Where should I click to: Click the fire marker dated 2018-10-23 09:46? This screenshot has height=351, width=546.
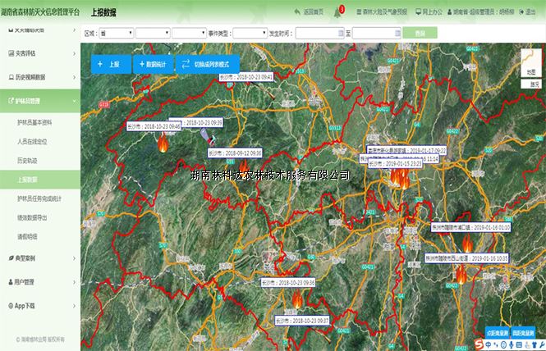162,144
